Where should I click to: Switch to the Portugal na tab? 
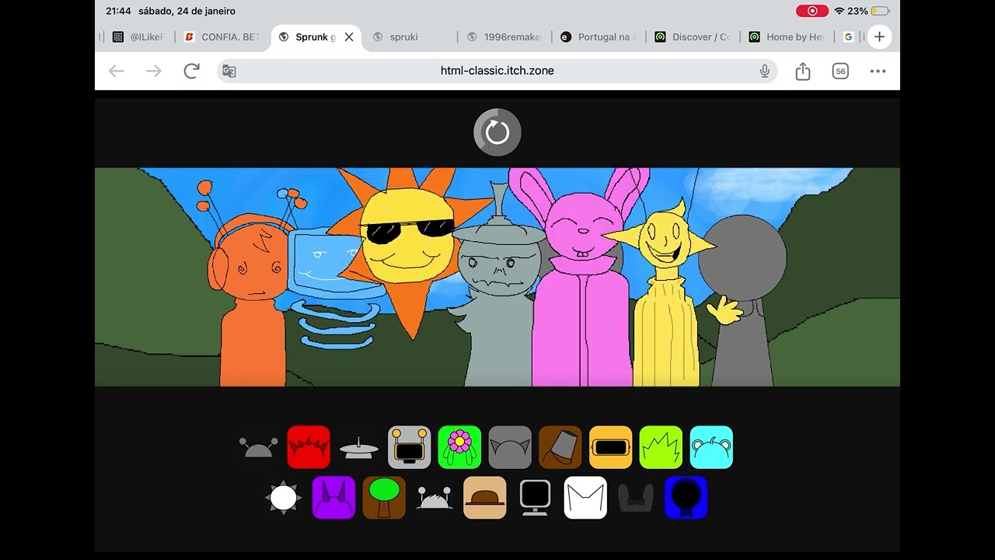(599, 37)
